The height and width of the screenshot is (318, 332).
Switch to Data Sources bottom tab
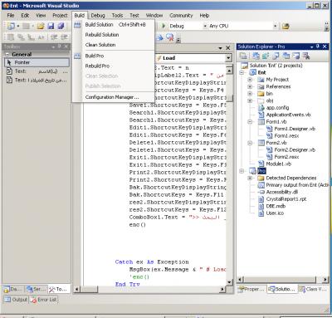point(13,289)
